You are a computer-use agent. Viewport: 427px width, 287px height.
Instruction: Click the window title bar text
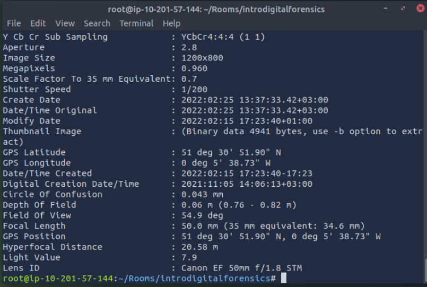pyautogui.click(x=213, y=9)
